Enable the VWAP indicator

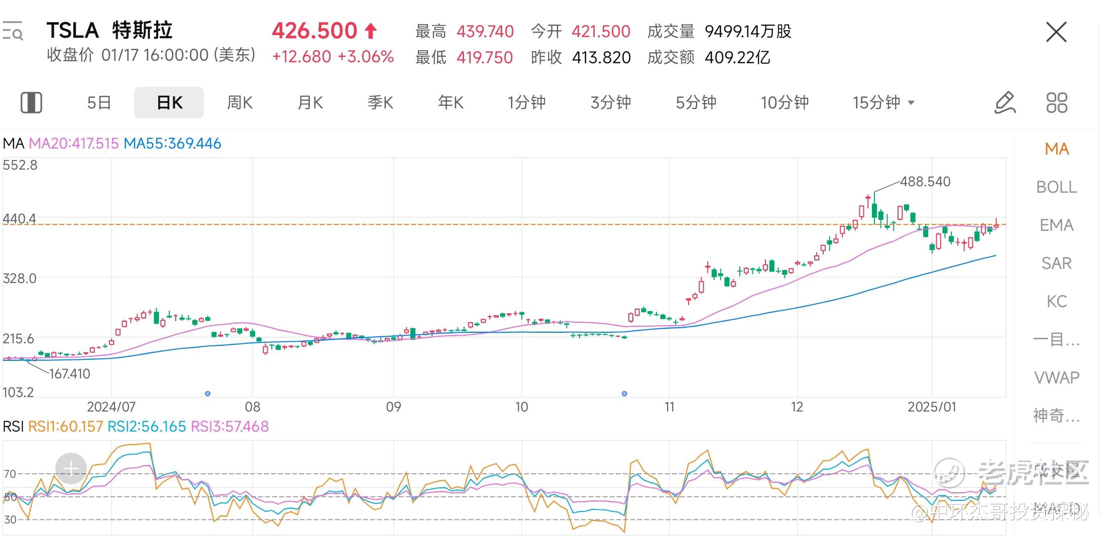pyautogui.click(x=1057, y=377)
